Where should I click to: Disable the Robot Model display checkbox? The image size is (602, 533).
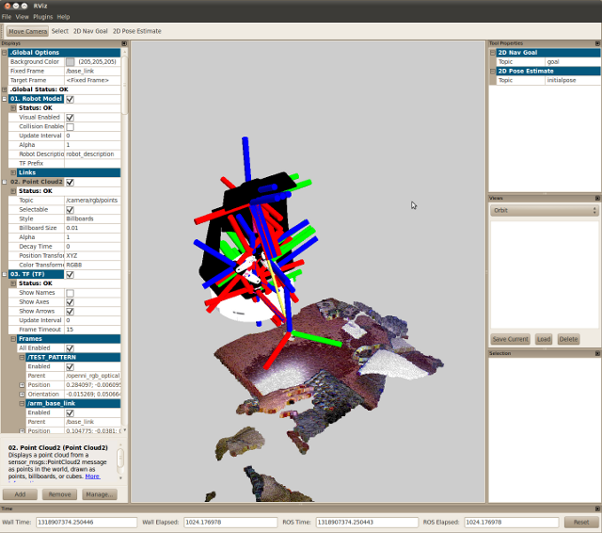[x=70, y=99]
